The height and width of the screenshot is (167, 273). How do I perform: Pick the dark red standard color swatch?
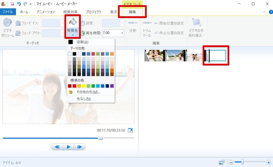pyautogui.click(x=70, y=86)
